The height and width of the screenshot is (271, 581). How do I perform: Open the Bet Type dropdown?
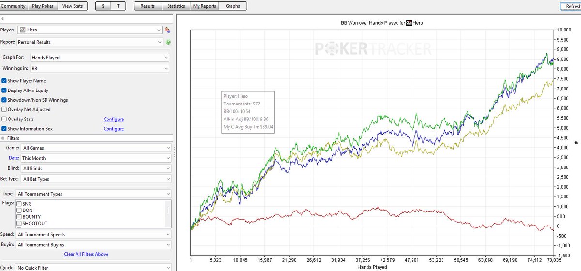click(96, 179)
